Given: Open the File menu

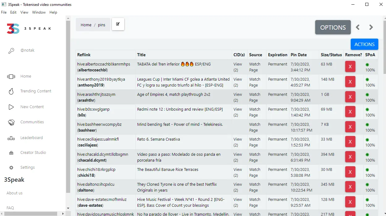Looking at the screenshot, I should [x=4, y=12].
